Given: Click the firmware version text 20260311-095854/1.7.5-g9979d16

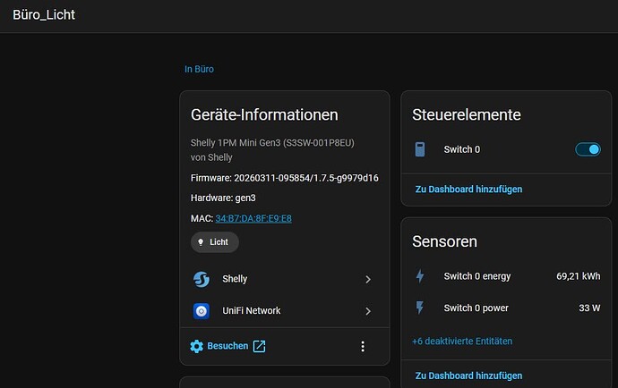Looking at the screenshot, I should tap(306, 178).
